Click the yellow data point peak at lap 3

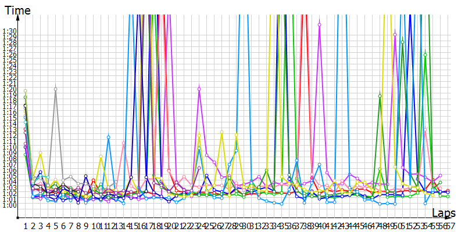pyautogui.click(x=40, y=154)
